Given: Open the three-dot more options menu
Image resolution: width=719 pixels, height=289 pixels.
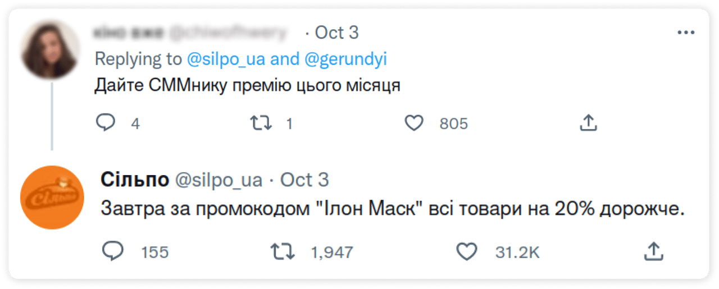Looking at the screenshot, I should (x=686, y=33).
